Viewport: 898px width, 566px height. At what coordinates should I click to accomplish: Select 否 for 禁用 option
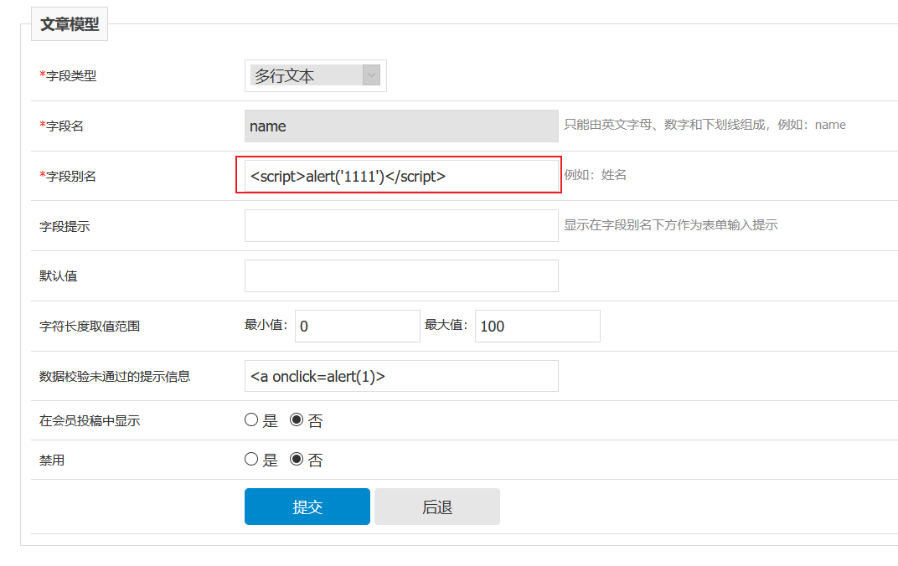coord(296,460)
